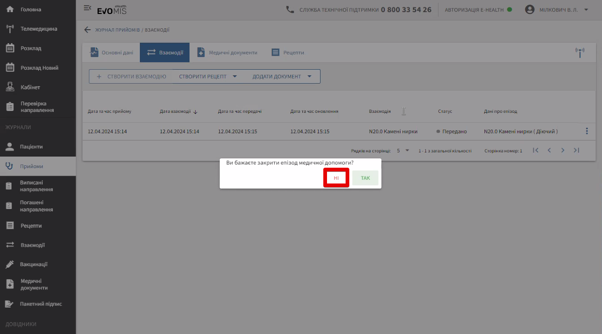Jump to the last page icon
The width and height of the screenshot is (602, 334).
(x=576, y=151)
